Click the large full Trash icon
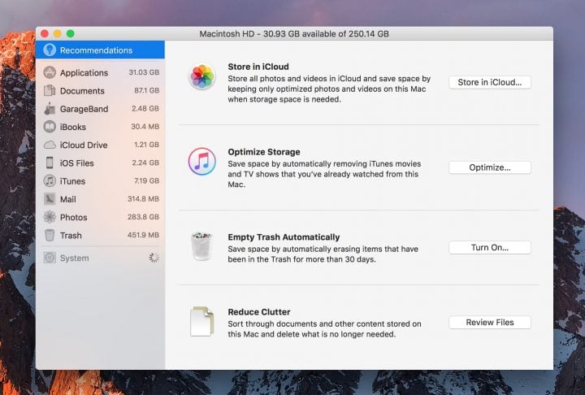The image size is (585, 395). [201, 245]
